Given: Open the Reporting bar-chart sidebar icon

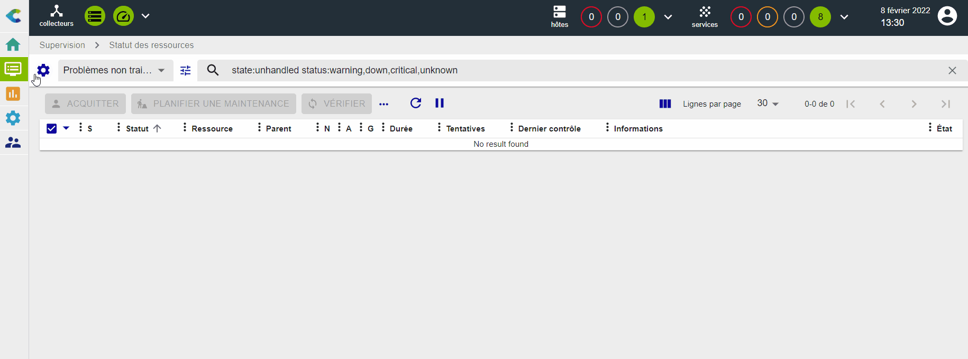Looking at the screenshot, I should tap(13, 94).
